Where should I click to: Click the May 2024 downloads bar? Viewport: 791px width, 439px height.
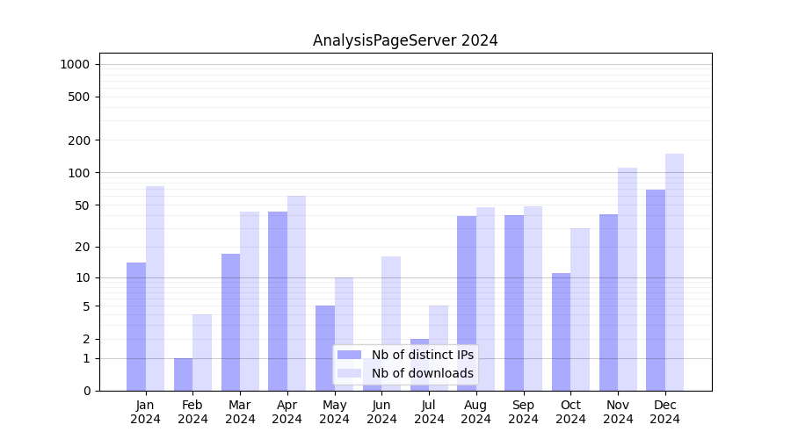pos(344,334)
